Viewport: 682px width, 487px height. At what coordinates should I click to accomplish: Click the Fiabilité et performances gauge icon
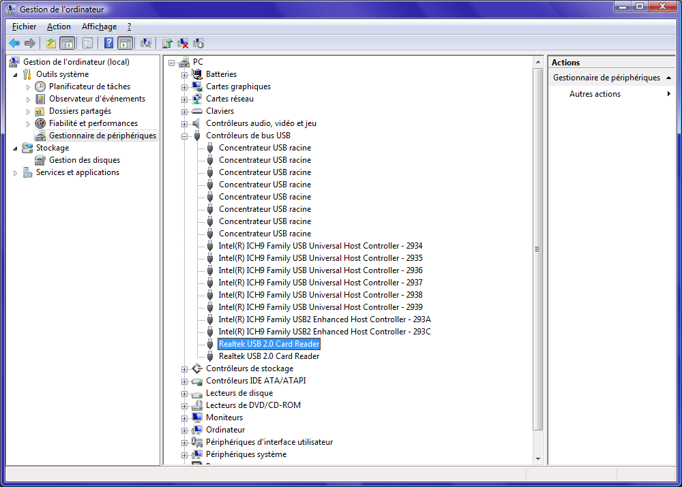click(40, 123)
